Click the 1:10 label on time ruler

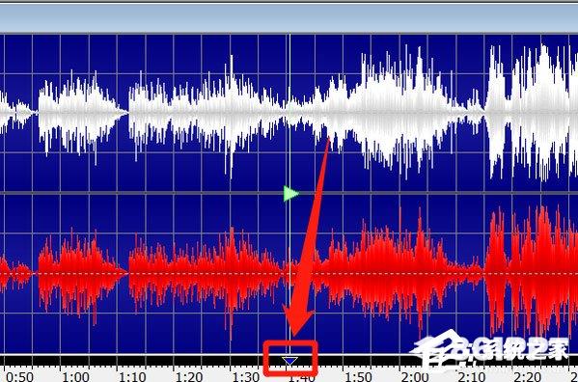[132, 377]
